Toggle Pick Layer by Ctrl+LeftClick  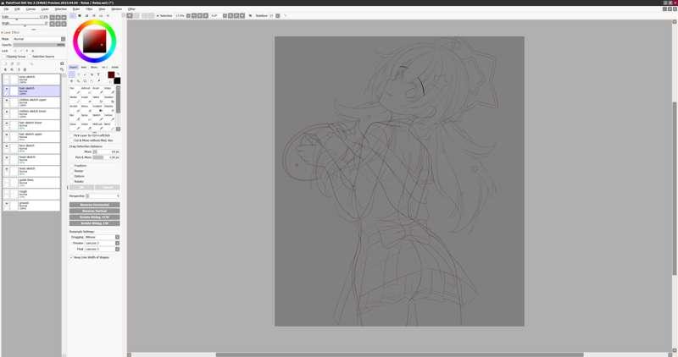click(71, 135)
